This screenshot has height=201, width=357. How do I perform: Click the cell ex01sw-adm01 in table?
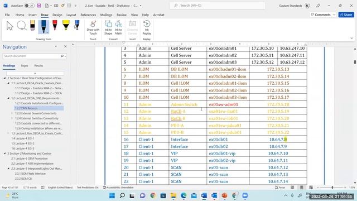(228, 104)
